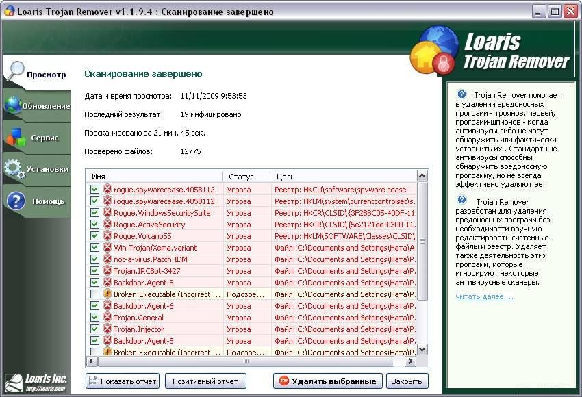Image resolution: width=582 pixels, height=397 pixels.
Task: Click threat shield icon for Rogue.ActiveSecurity
Action: tap(107, 224)
